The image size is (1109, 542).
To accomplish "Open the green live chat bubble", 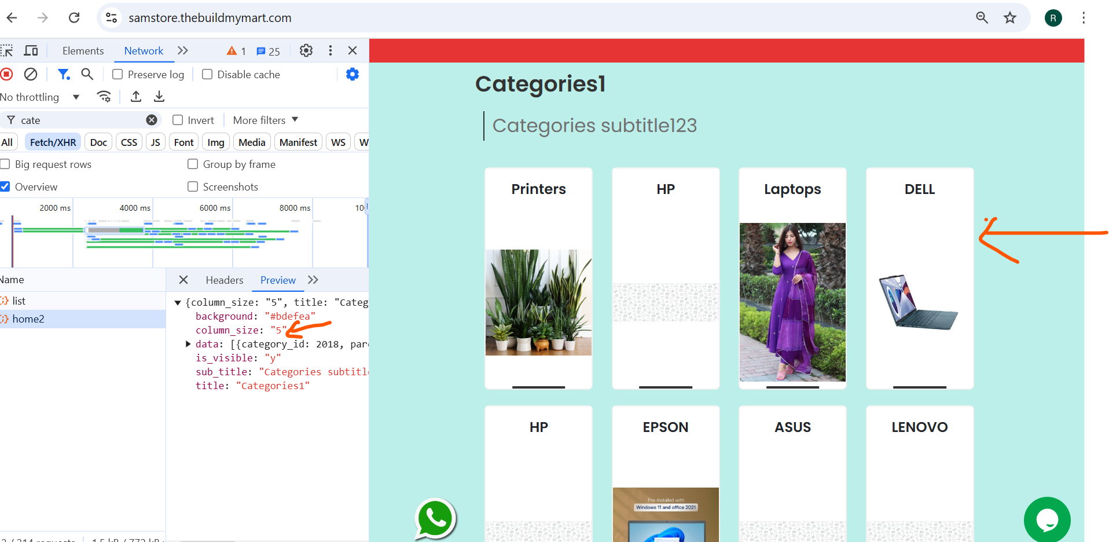I will pyautogui.click(x=1047, y=519).
